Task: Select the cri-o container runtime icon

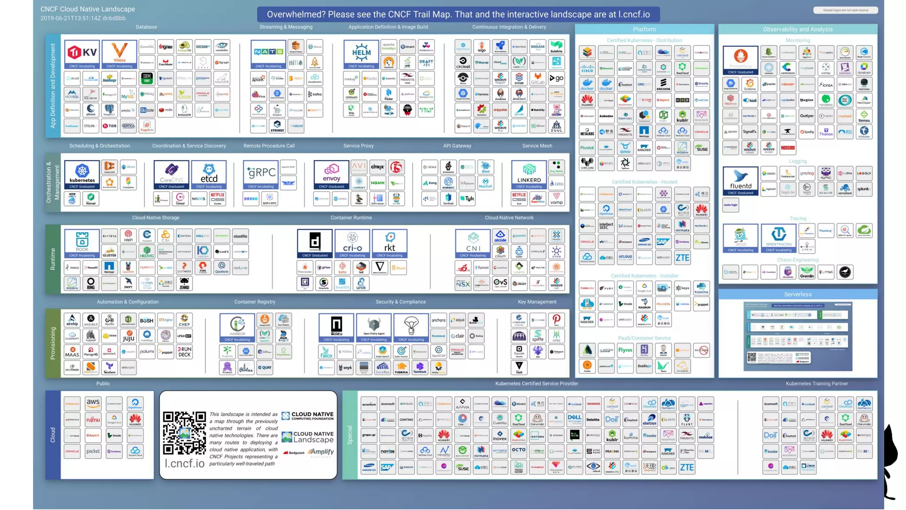Action: click(352, 243)
